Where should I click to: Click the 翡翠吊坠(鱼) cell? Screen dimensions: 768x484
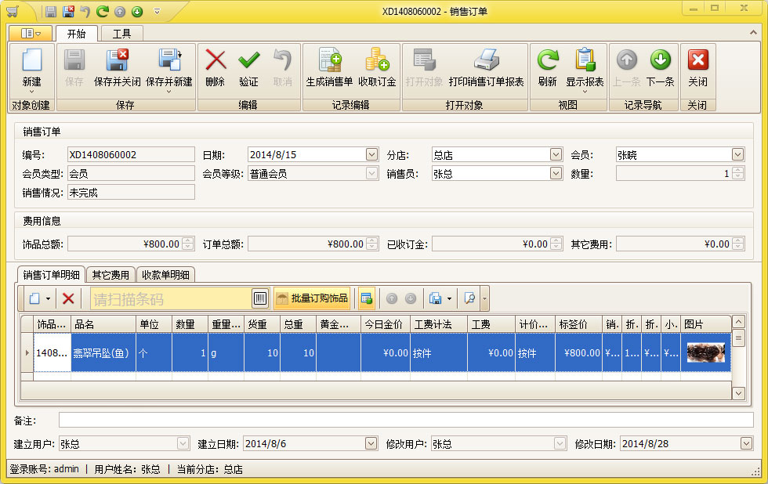pyautogui.click(x=103, y=352)
